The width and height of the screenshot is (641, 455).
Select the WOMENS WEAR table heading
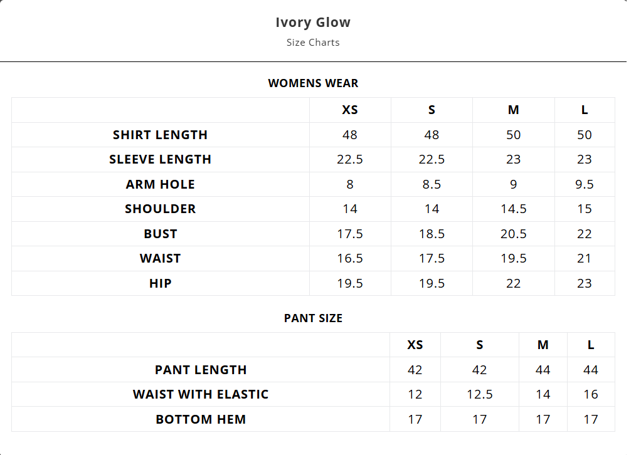[313, 83]
